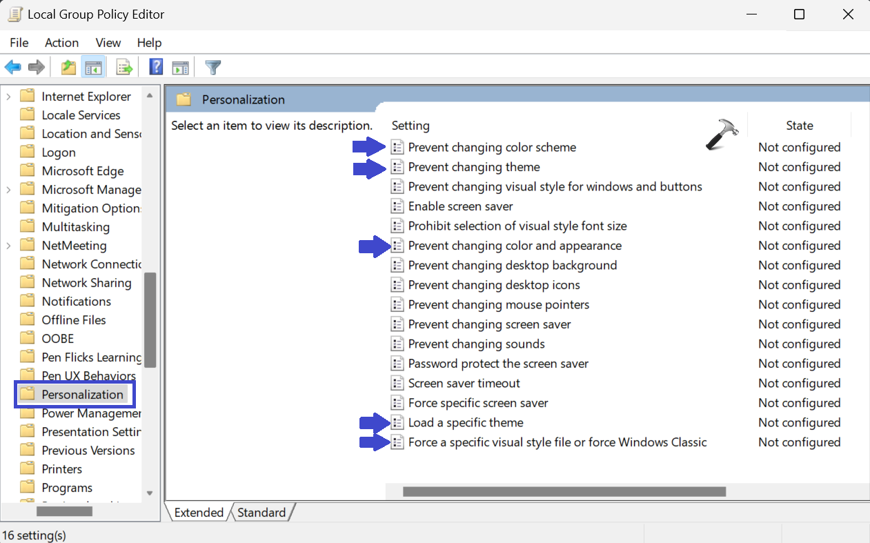This screenshot has height=543, width=870.
Task: Toggle the Show/Hide Console Tree icon
Action: point(93,67)
